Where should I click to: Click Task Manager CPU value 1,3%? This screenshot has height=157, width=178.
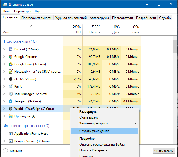[x=77, y=94]
